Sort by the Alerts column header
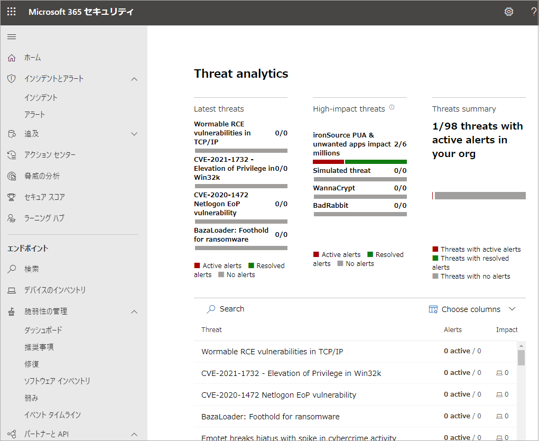 453,330
